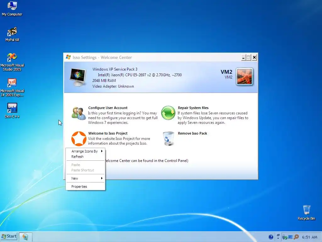Click the computer monitor system icon
Viewport: 322px width, 242px height.
click(x=78, y=78)
